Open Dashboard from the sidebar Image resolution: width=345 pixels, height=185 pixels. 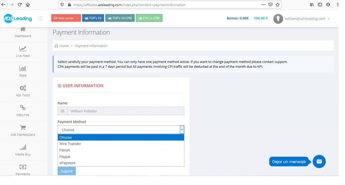pos(23,32)
